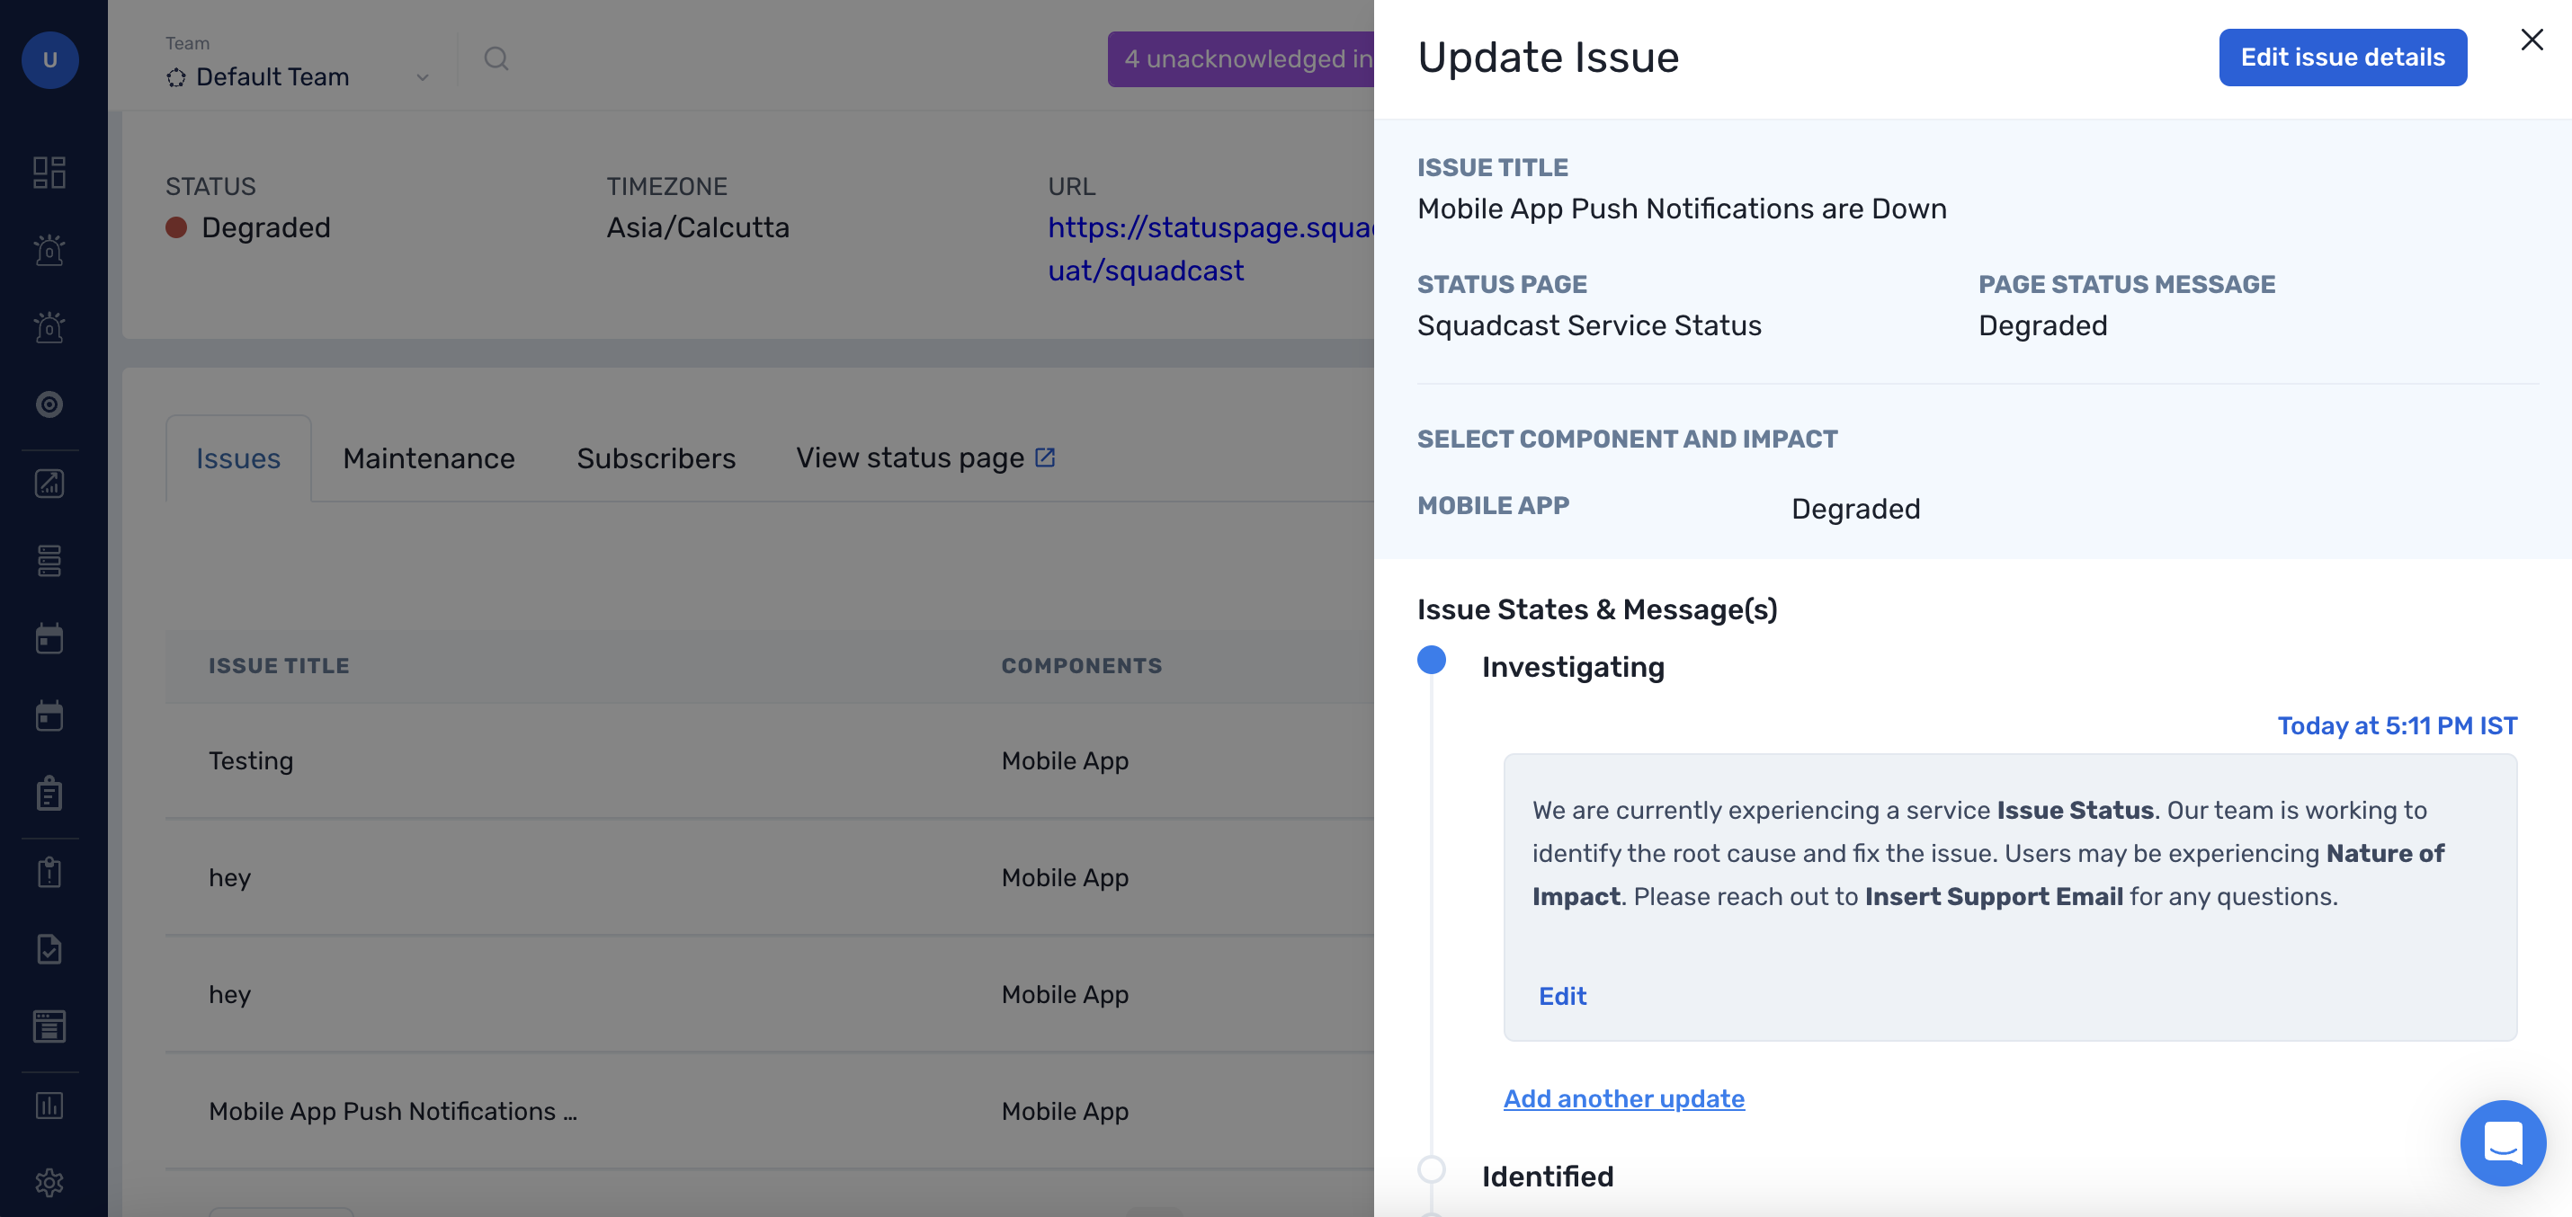
Task: Click the Edit issue details button
Action: (2342, 57)
